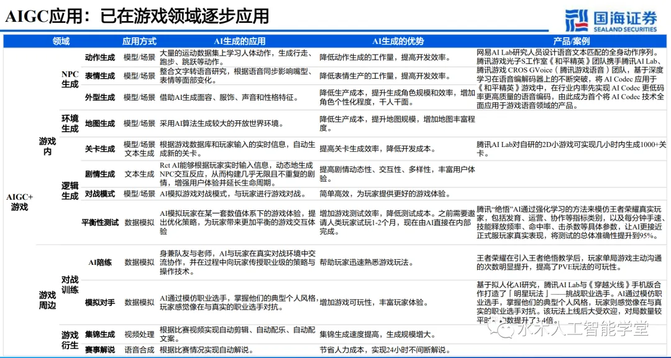Select the "游戏衍生" cell
671x358 pixels.
(x=70, y=339)
